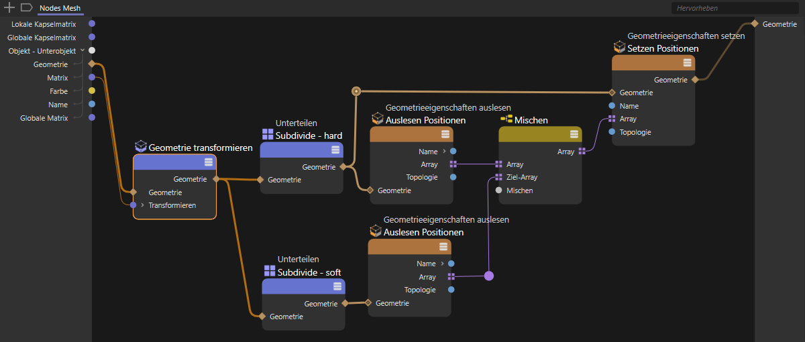Click the Geometrie transformieren node icon

(140, 146)
